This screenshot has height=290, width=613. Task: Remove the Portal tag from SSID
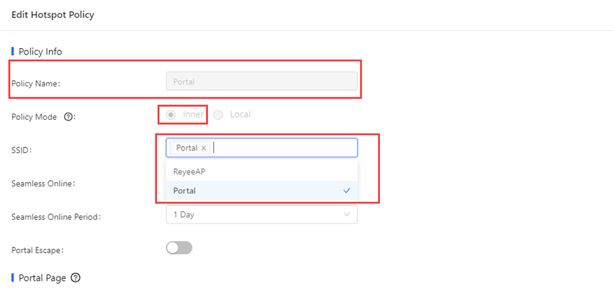point(204,148)
